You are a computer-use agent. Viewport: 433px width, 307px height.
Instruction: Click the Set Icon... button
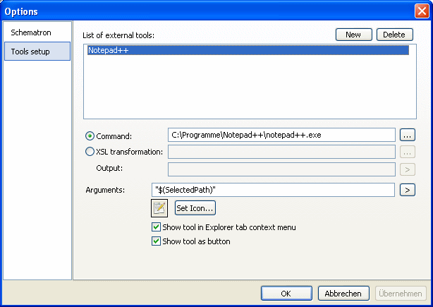coord(195,208)
